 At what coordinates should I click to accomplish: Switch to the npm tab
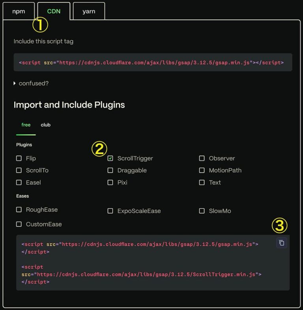click(x=19, y=11)
